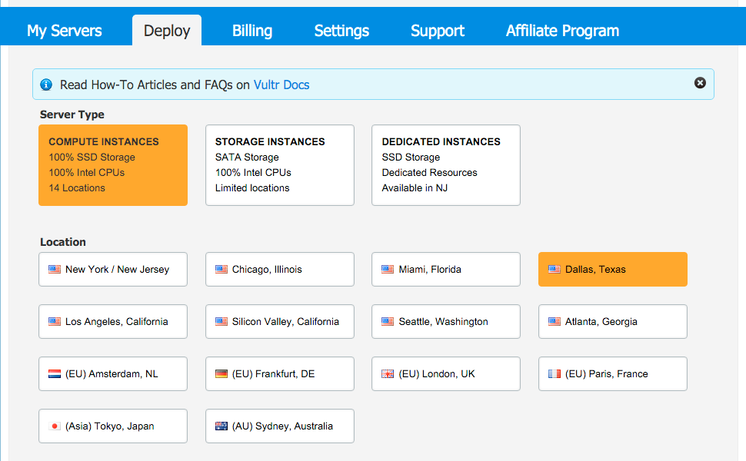
Task: Open the My Servers tab
Action: tap(65, 31)
